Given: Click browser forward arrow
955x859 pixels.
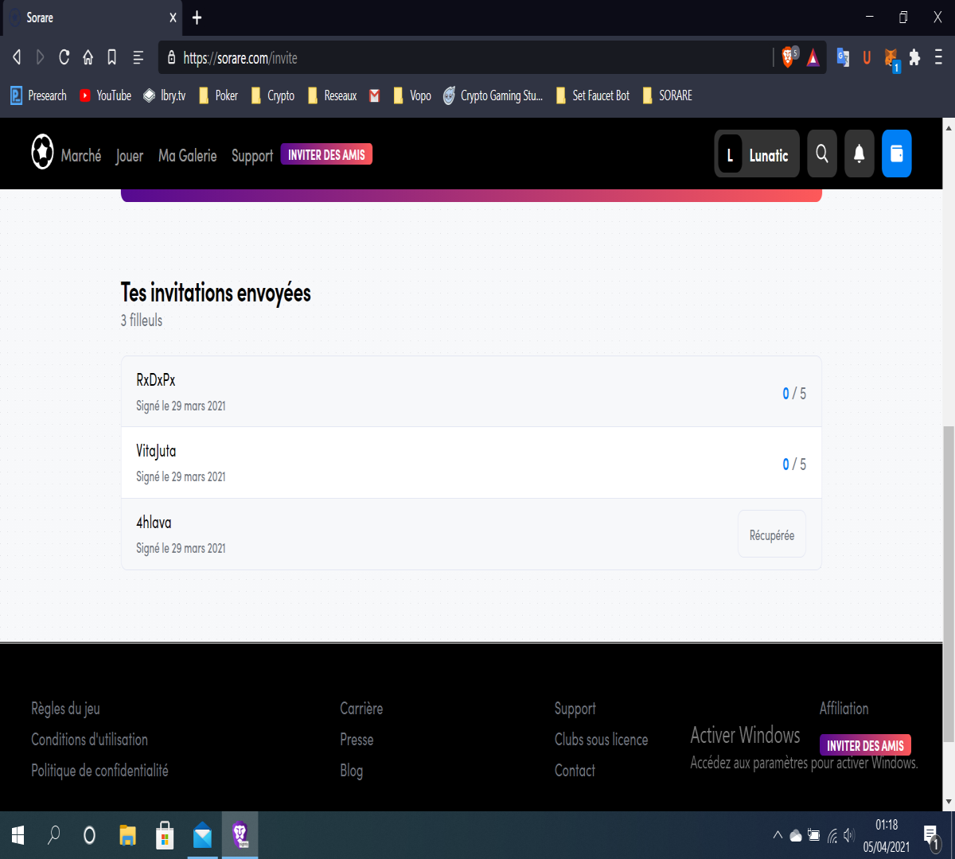Looking at the screenshot, I should coord(41,57).
